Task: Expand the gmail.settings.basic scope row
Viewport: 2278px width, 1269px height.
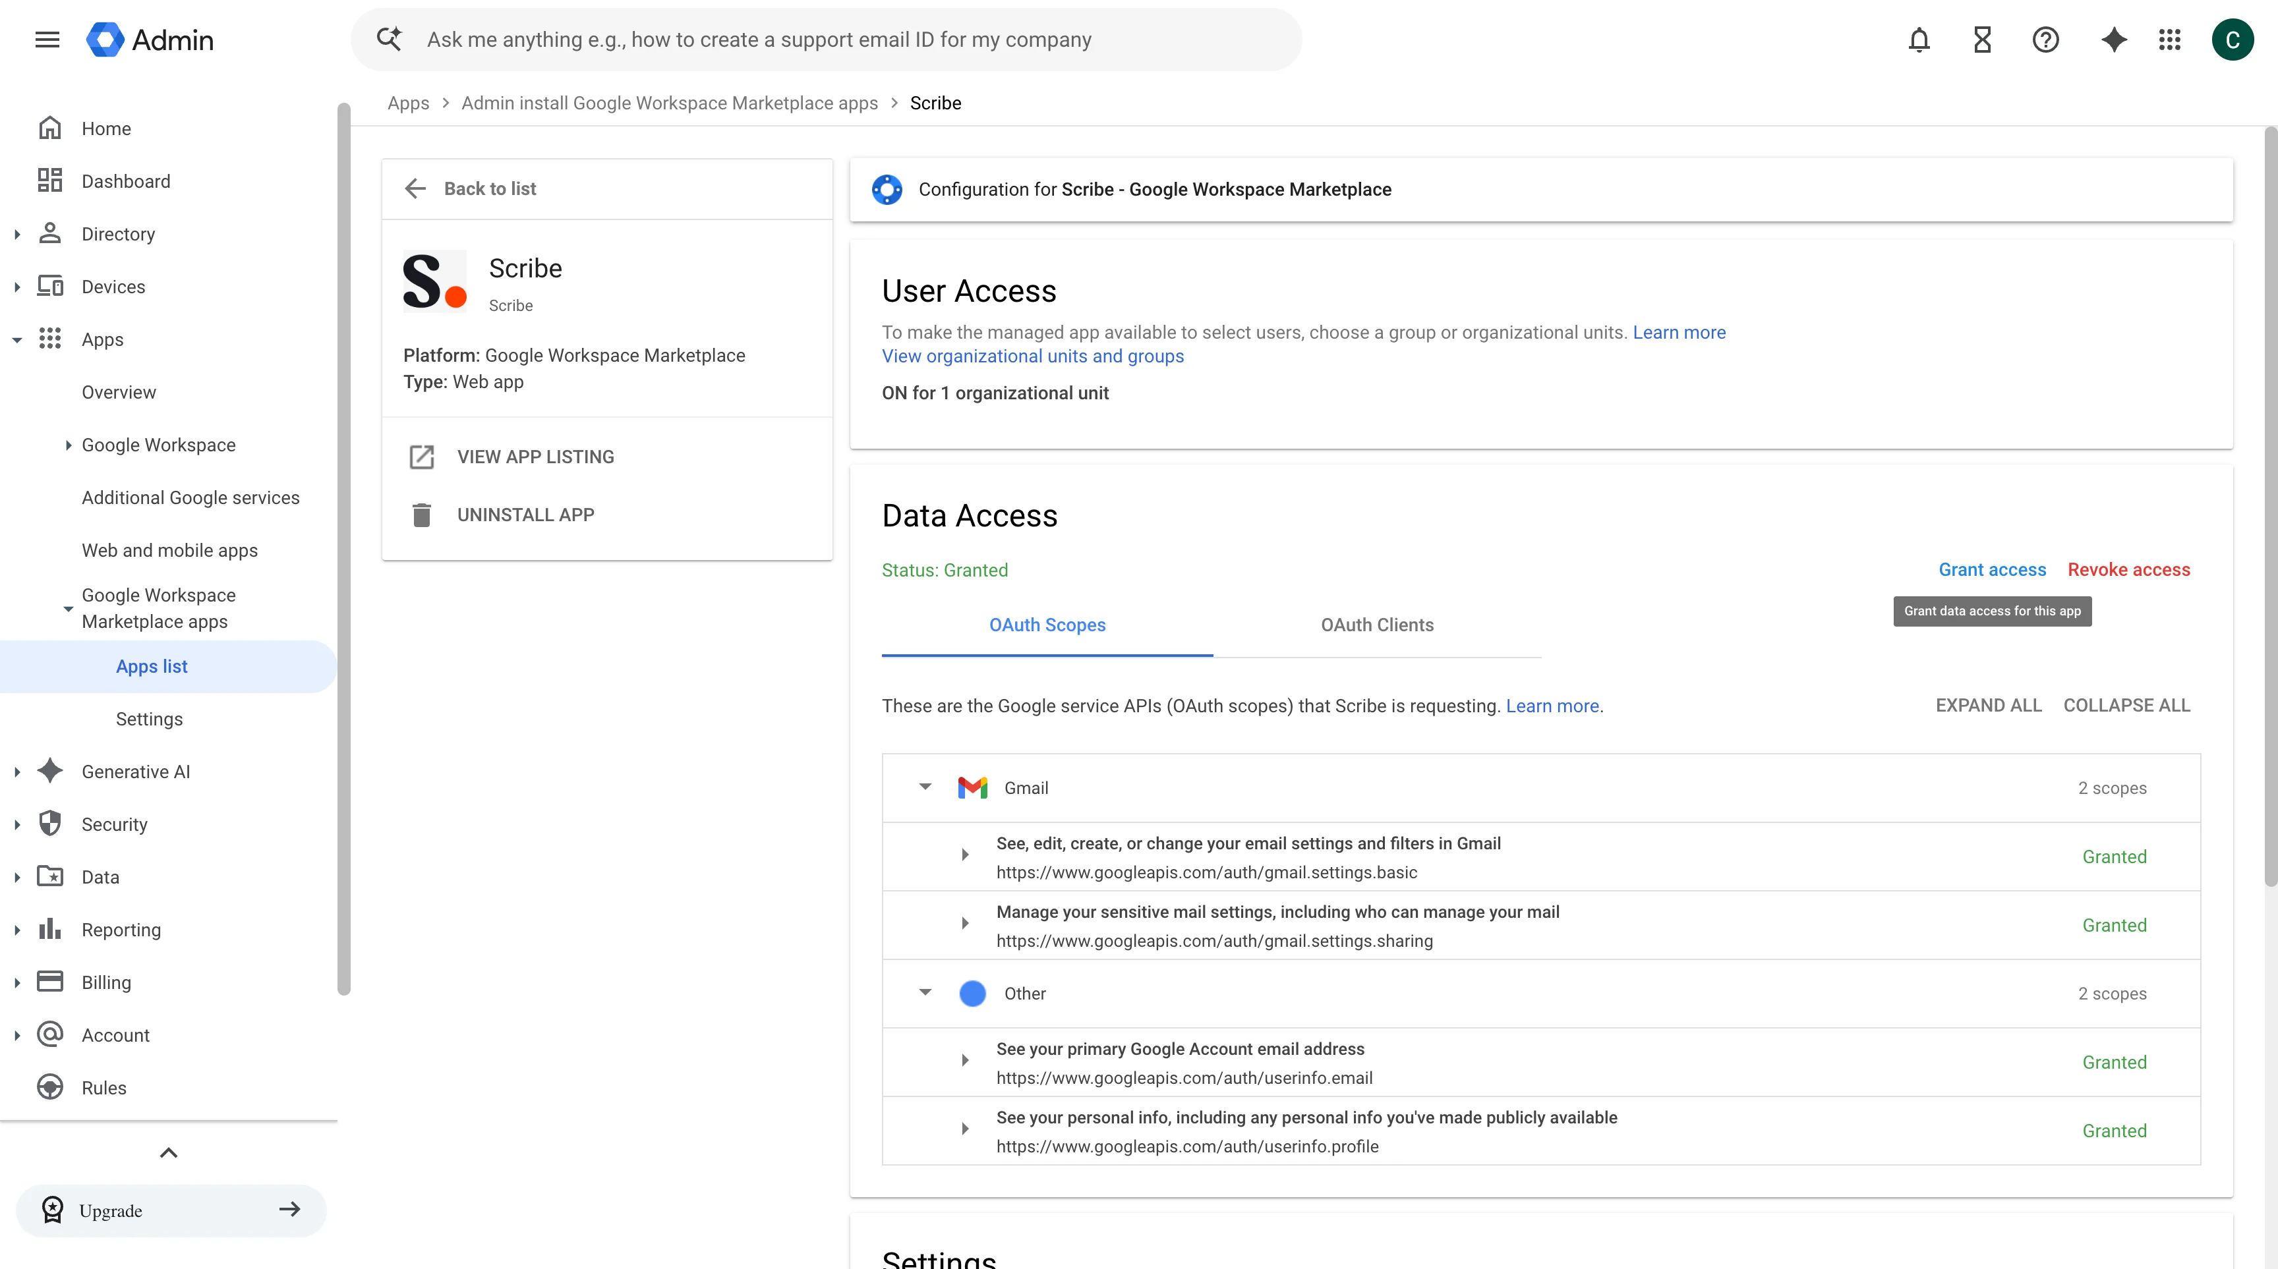Action: point(965,855)
